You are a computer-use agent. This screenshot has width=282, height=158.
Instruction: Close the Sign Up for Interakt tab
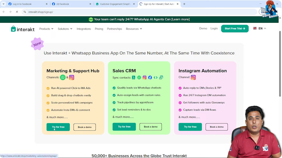pos(177,4)
